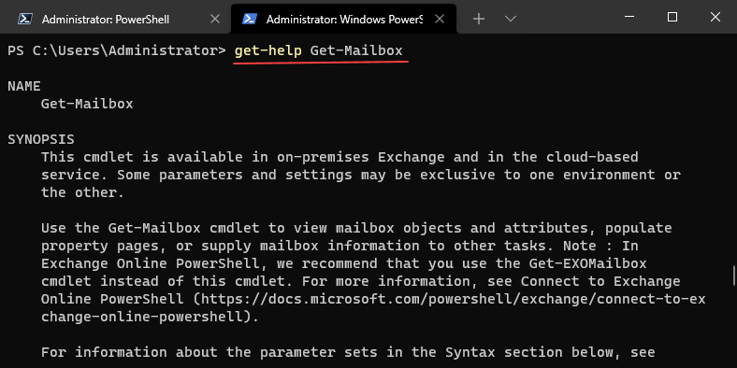Close the Administrator: PowerShell tab
737x368 pixels.
(215, 19)
